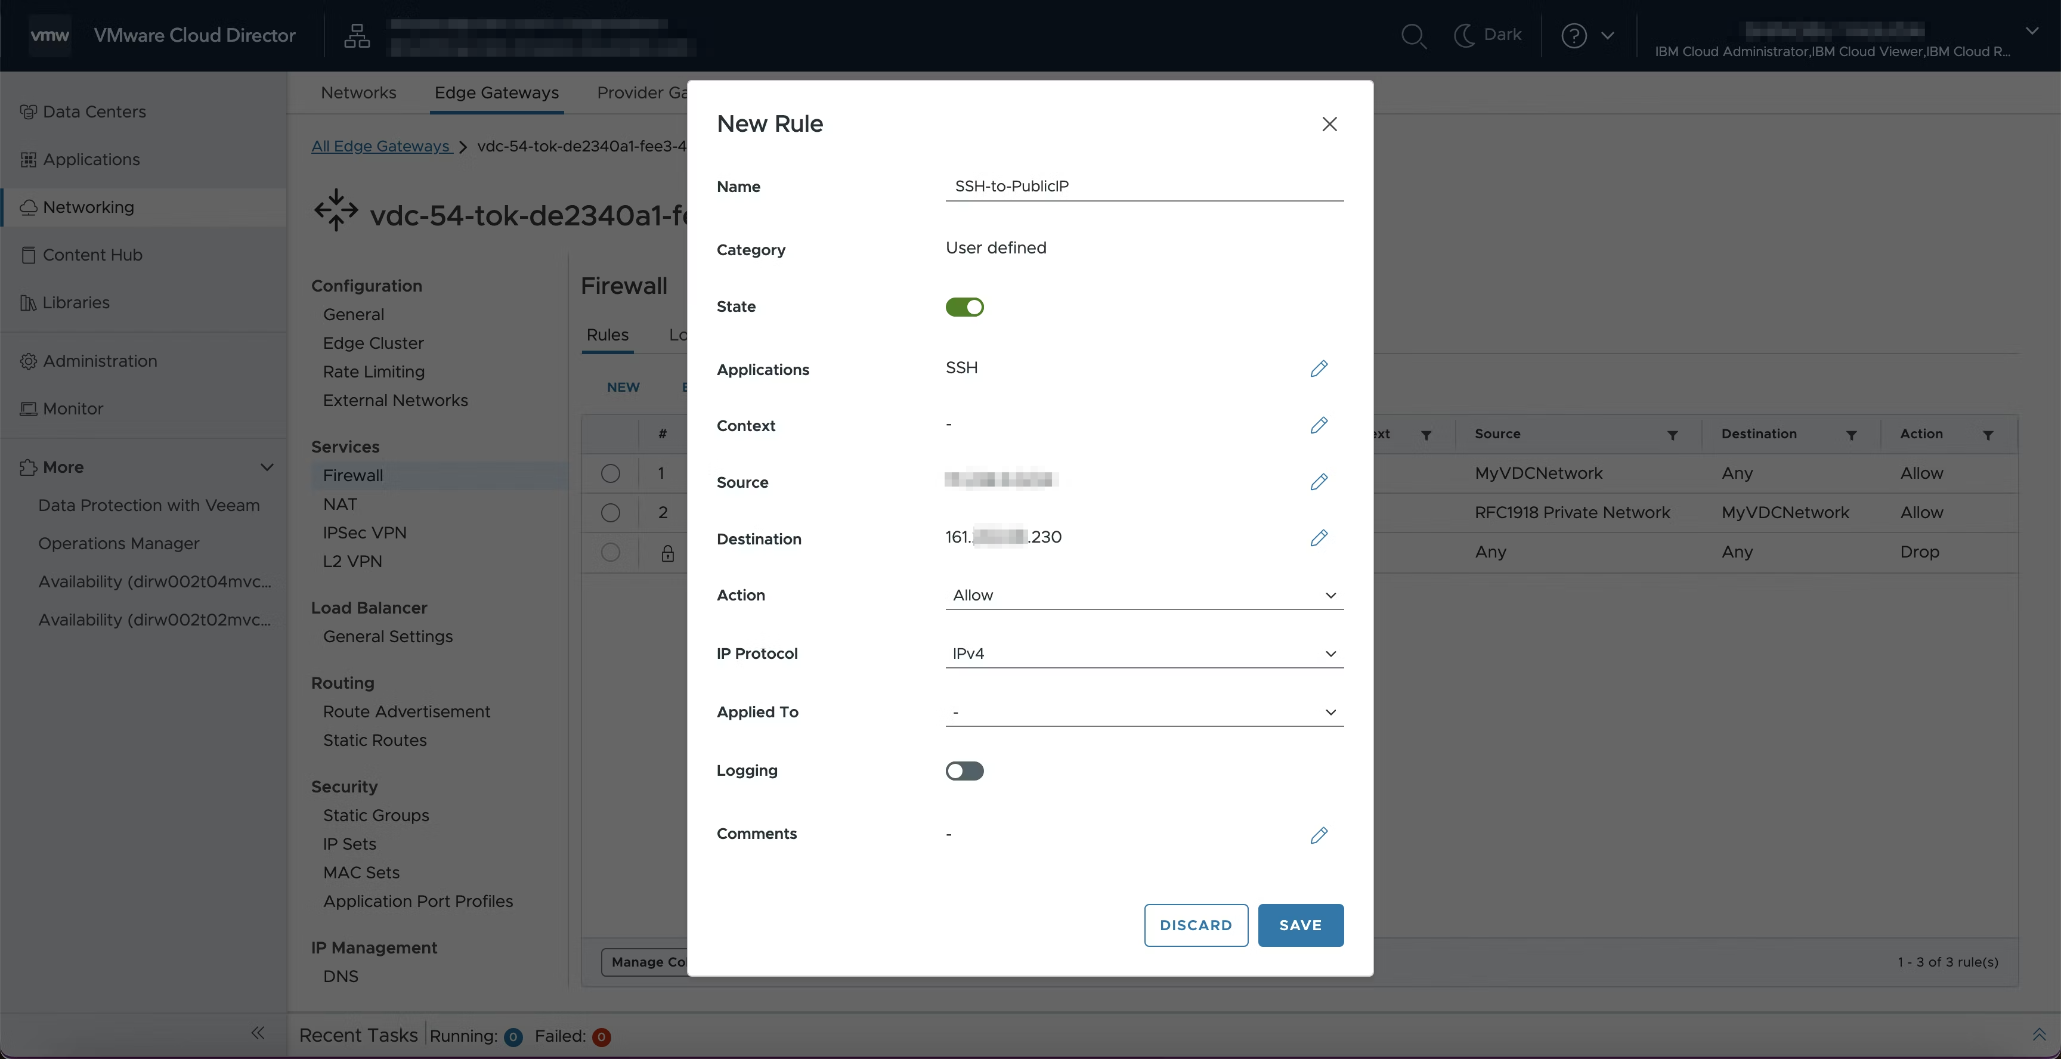Edit the Source field with pencil icon
2061x1059 pixels.
(x=1319, y=482)
